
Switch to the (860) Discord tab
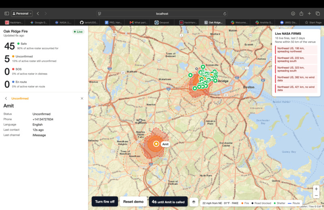click(289, 22)
